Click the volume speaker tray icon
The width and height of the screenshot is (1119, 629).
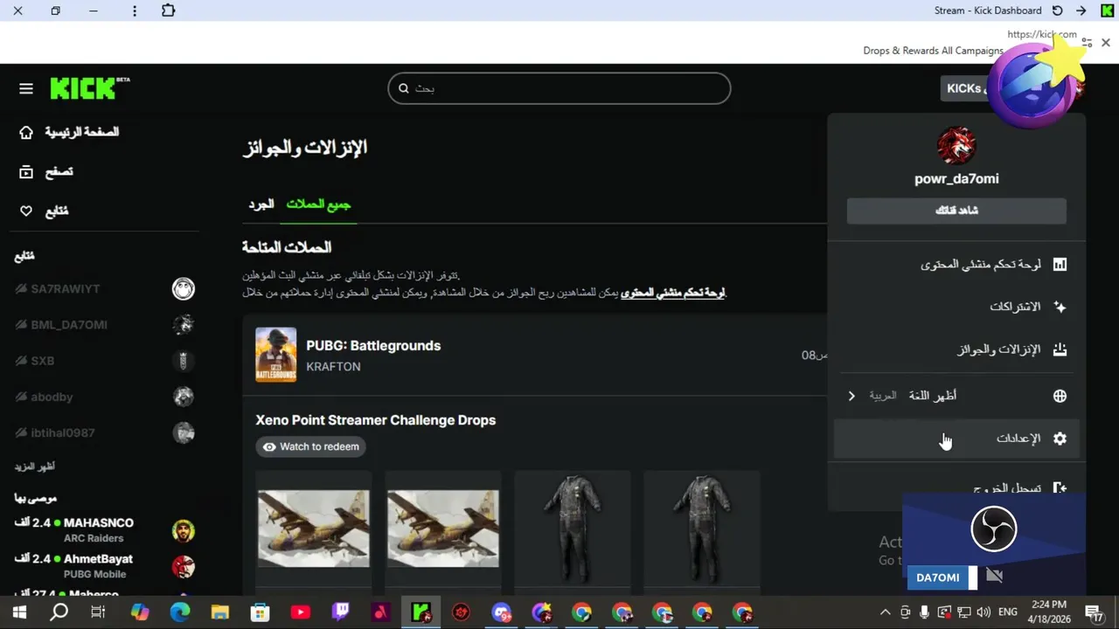coord(984,612)
